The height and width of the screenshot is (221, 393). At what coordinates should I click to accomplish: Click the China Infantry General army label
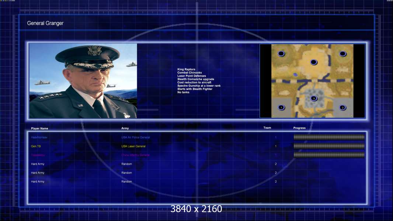[x=135, y=155]
